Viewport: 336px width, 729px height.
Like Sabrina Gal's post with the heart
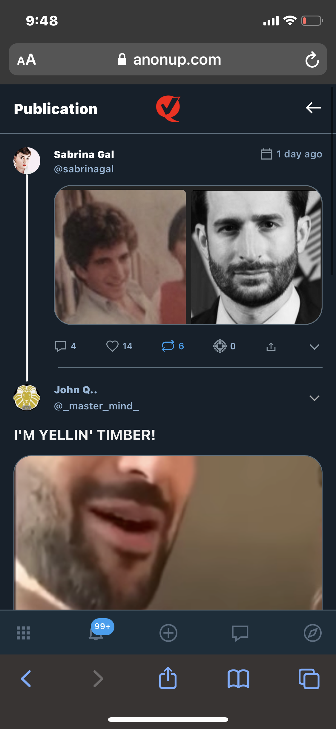click(x=113, y=346)
